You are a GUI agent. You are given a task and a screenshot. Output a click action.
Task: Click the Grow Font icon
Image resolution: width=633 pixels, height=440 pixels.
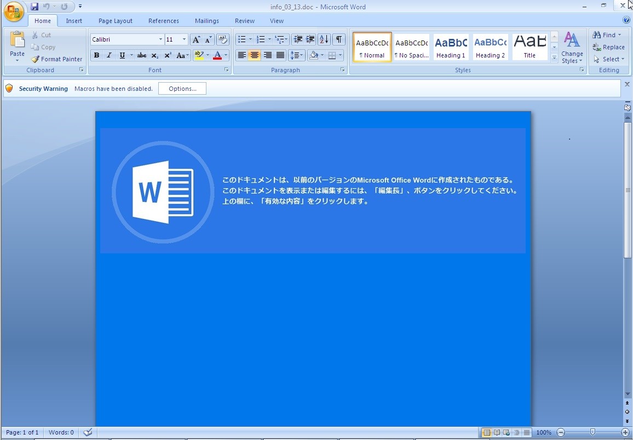coord(195,39)
